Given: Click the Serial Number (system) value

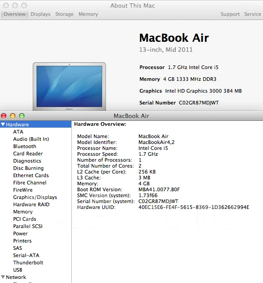Looking at the screenshot, I should pyautogui.click(x=158, y=201).
